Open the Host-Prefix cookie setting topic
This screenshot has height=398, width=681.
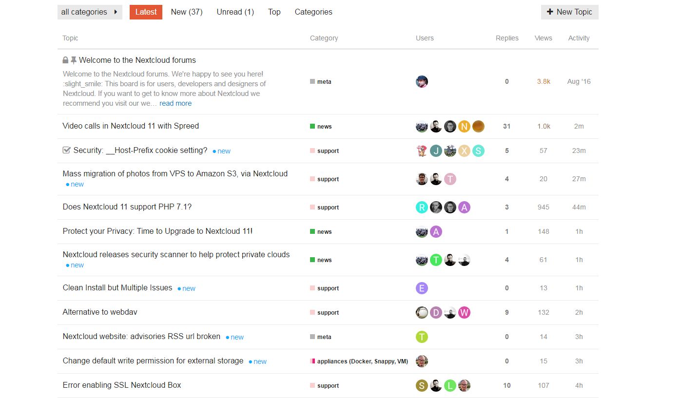click(140, 151)
